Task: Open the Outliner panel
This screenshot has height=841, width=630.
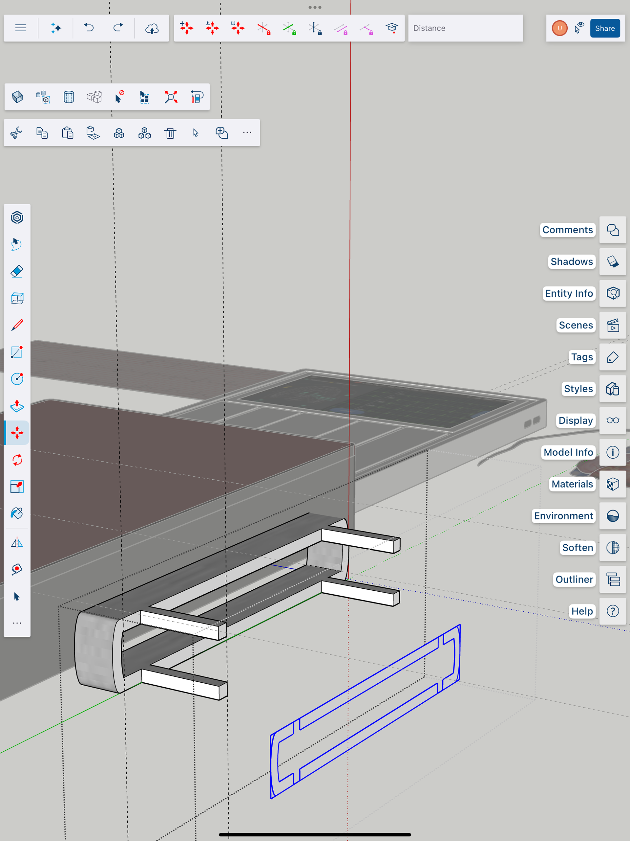Action: (613, 580)
